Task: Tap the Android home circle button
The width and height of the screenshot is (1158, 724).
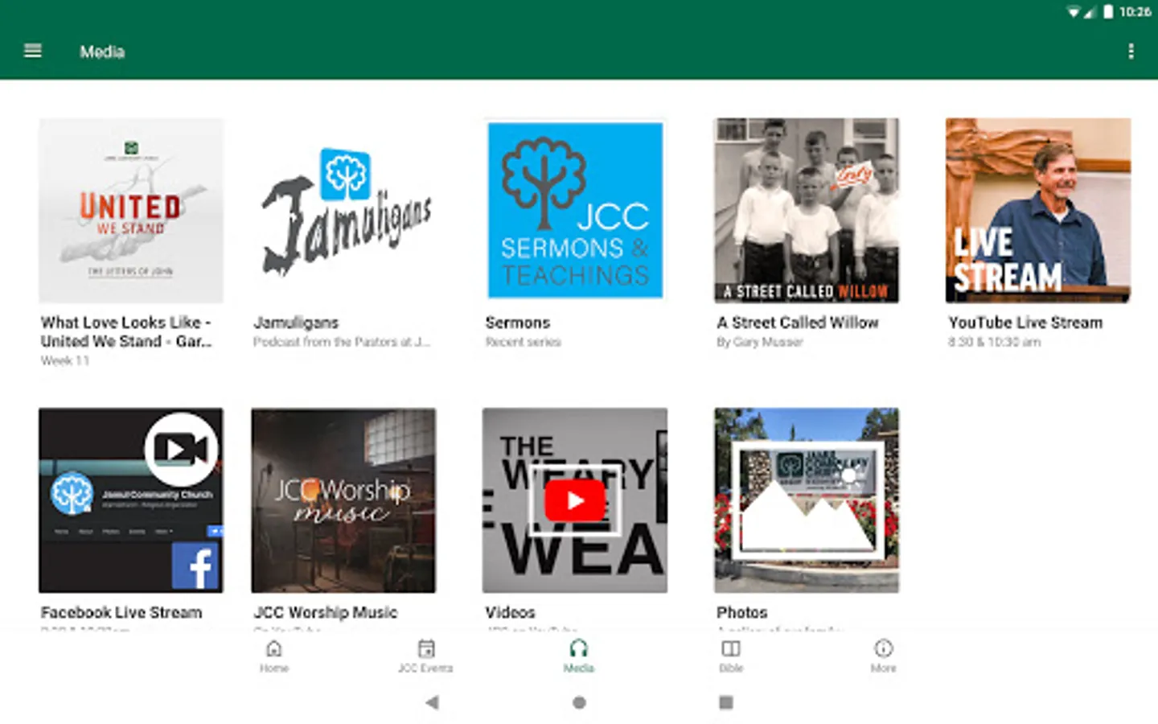Action: 579,702
